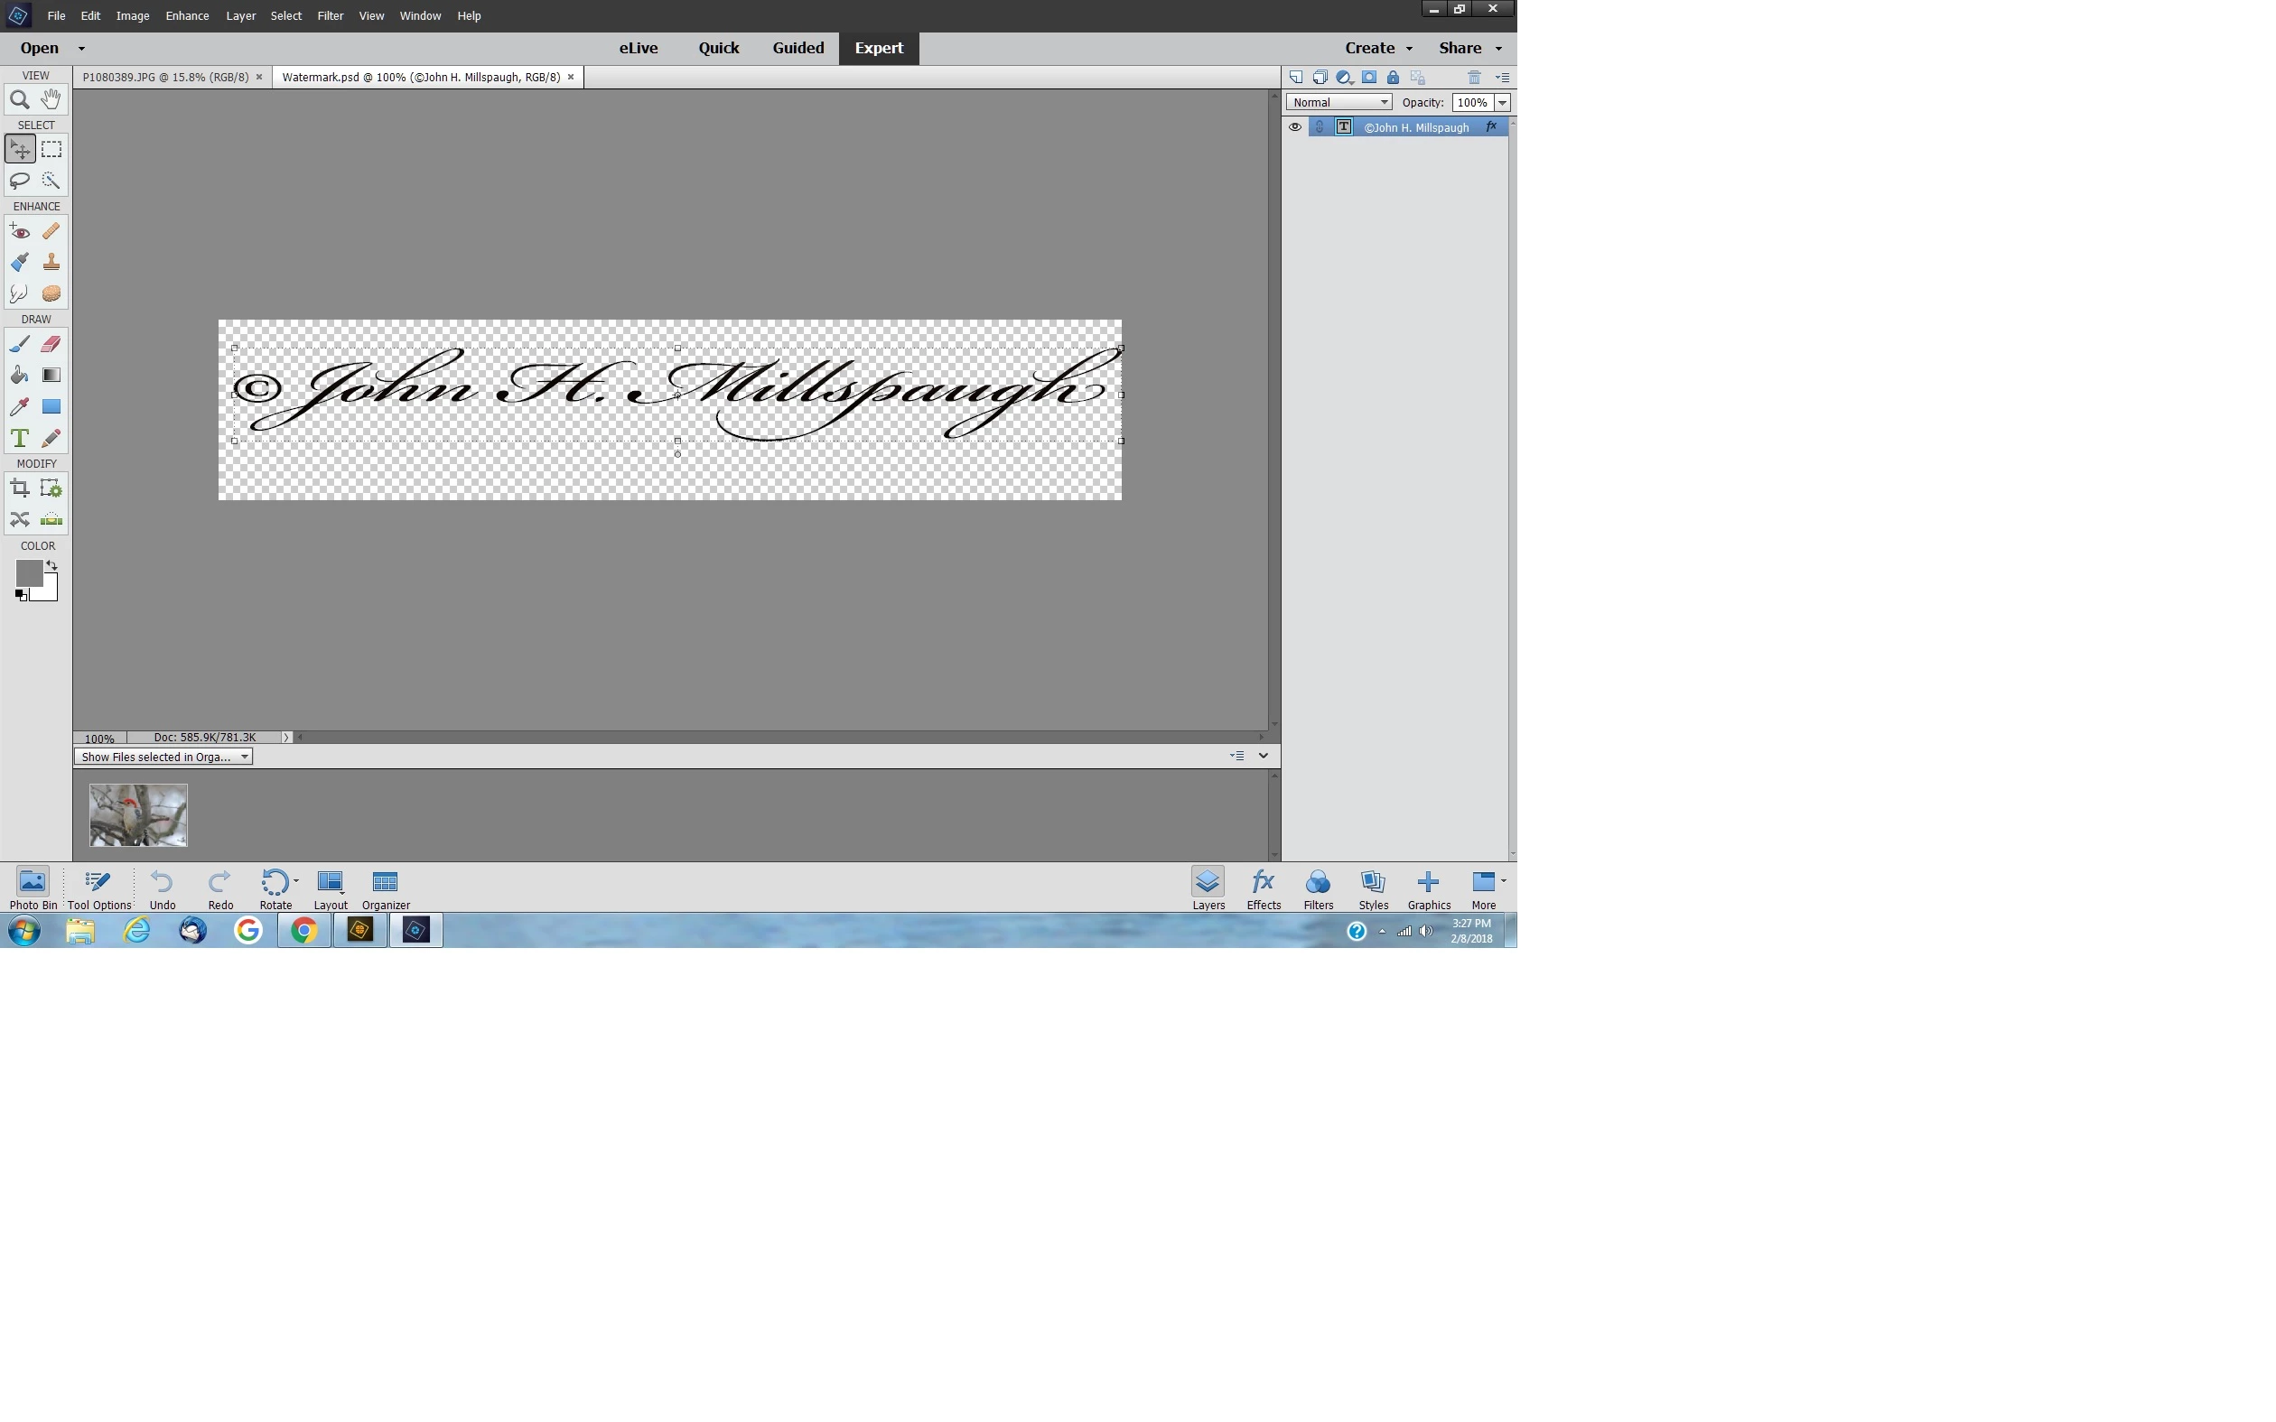Click the Undo button

tap(162, 888)
